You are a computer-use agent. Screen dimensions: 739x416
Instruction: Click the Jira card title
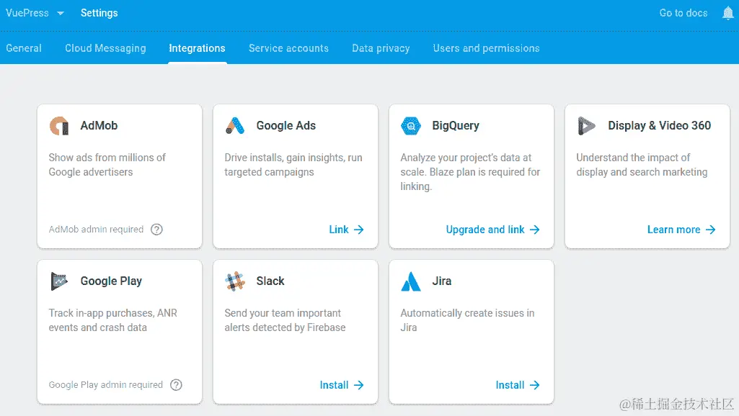coord(442,281)
